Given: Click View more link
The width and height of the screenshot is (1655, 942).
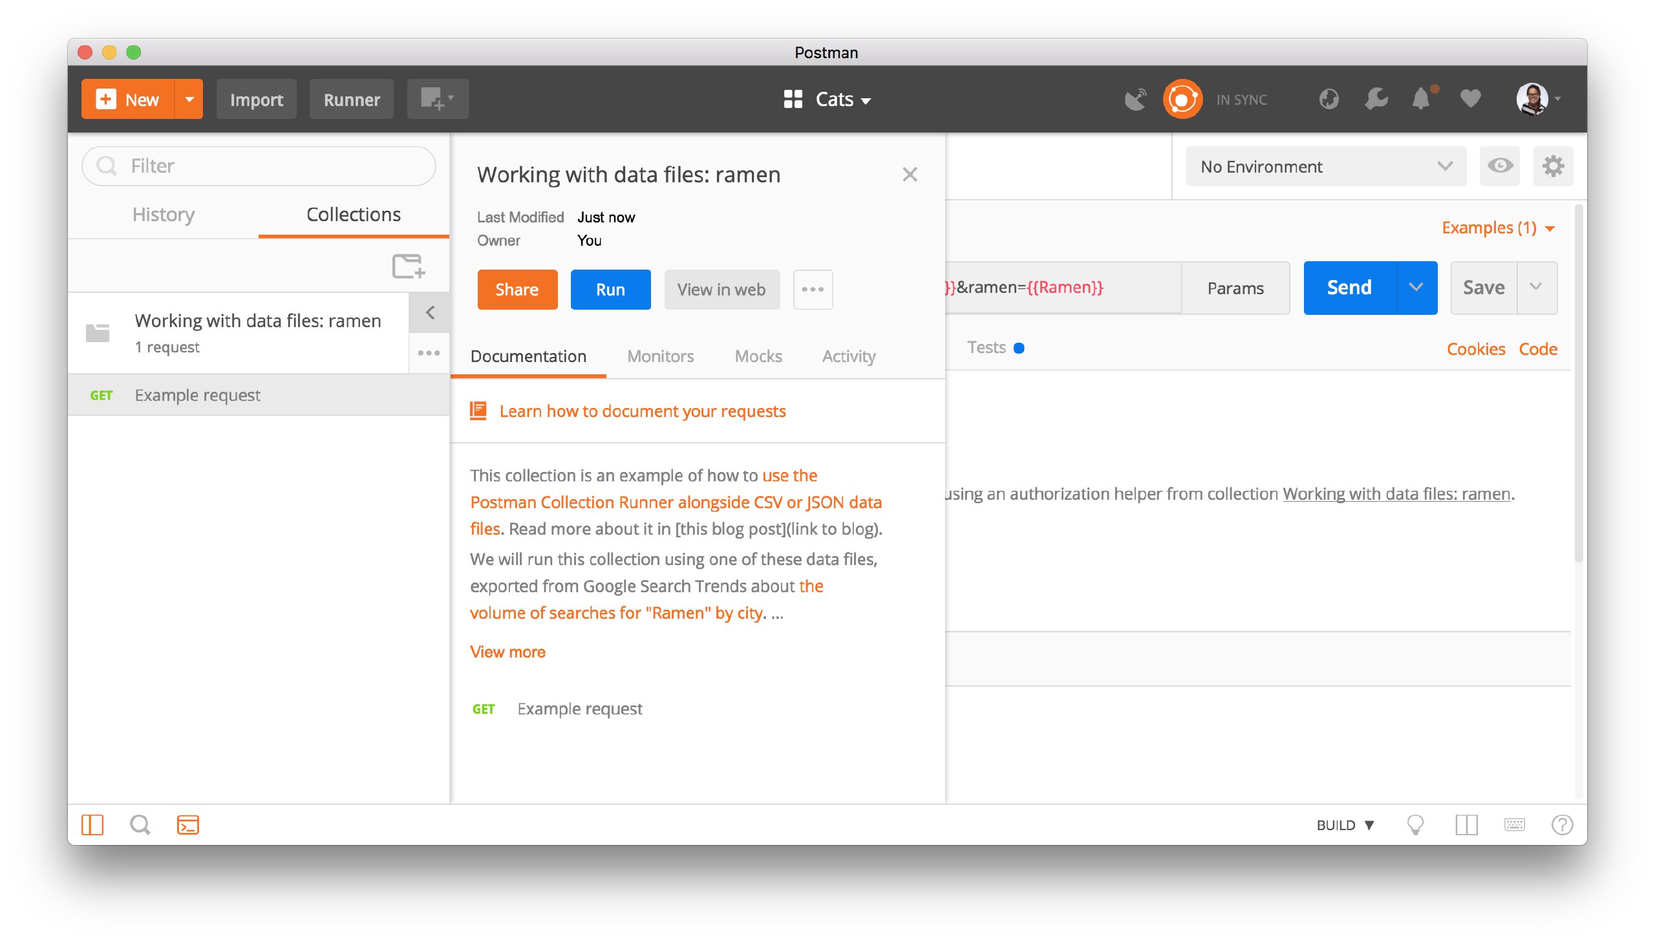Looking at the screenshot, I should 507,652.
